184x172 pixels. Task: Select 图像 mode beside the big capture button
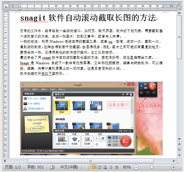point(114,137)
